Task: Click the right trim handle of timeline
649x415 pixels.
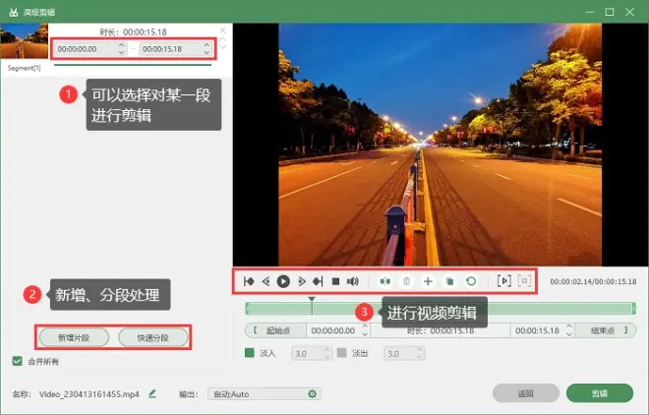Action: click(x=633, y=308)
